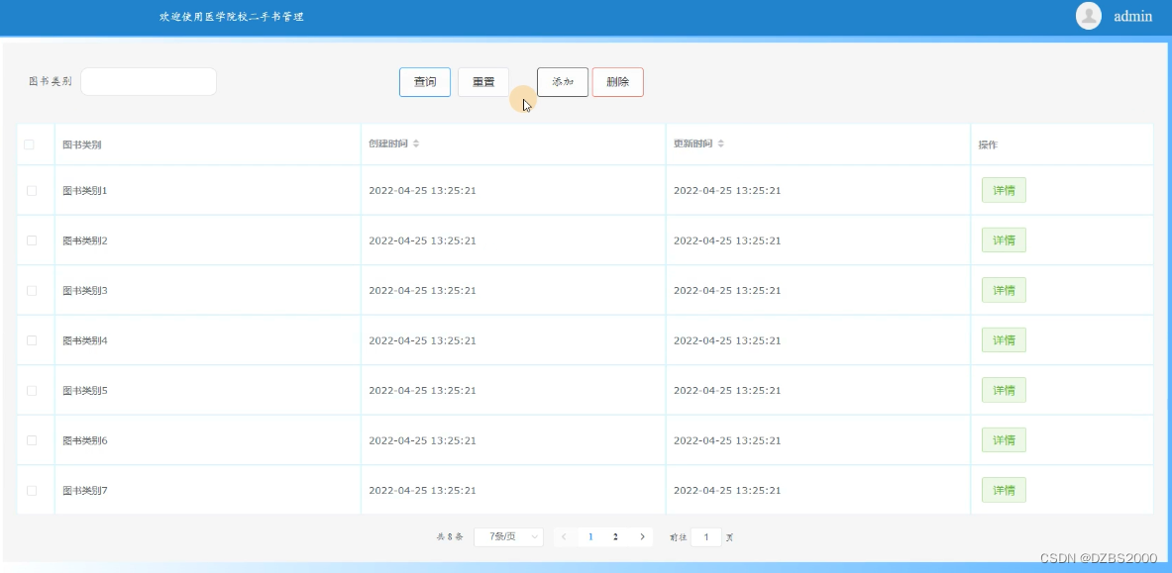Check the box for 图书类别6

(x=32, y=440)
